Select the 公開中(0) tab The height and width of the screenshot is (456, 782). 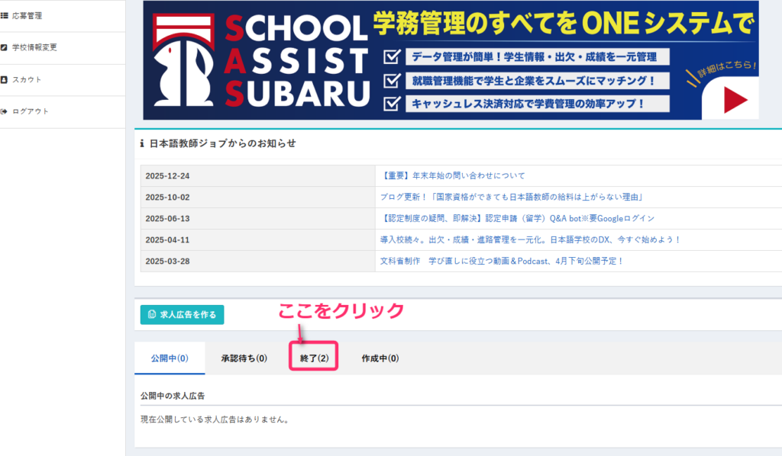(170, 358)
